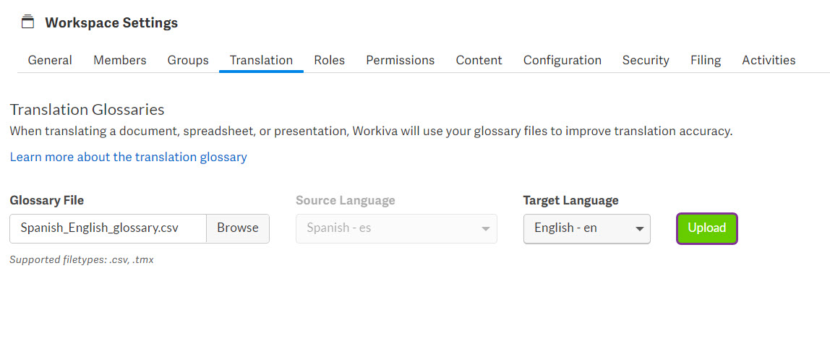
Task: Browse for a glossary file
Action: coord(238,228)
